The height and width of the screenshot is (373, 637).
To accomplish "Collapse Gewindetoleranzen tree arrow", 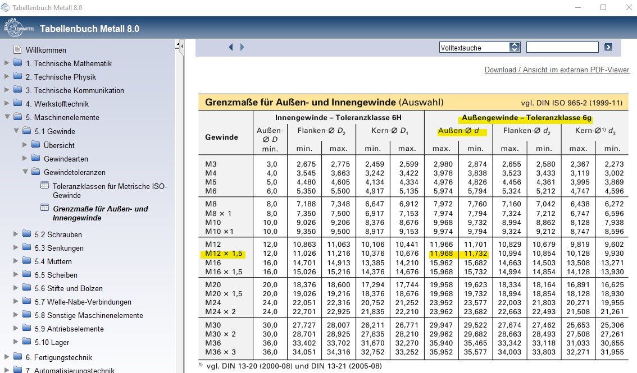I will pyautogui.click(x=25, y=172).
